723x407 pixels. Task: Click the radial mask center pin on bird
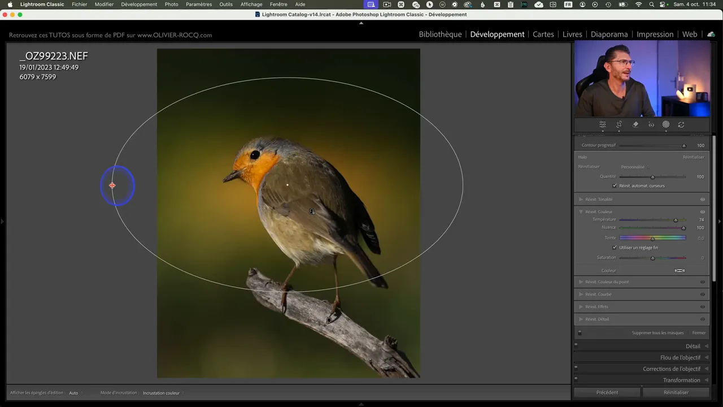coord(288,185)
